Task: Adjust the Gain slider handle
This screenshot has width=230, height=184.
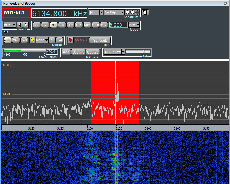Action: tap(143, 51)
